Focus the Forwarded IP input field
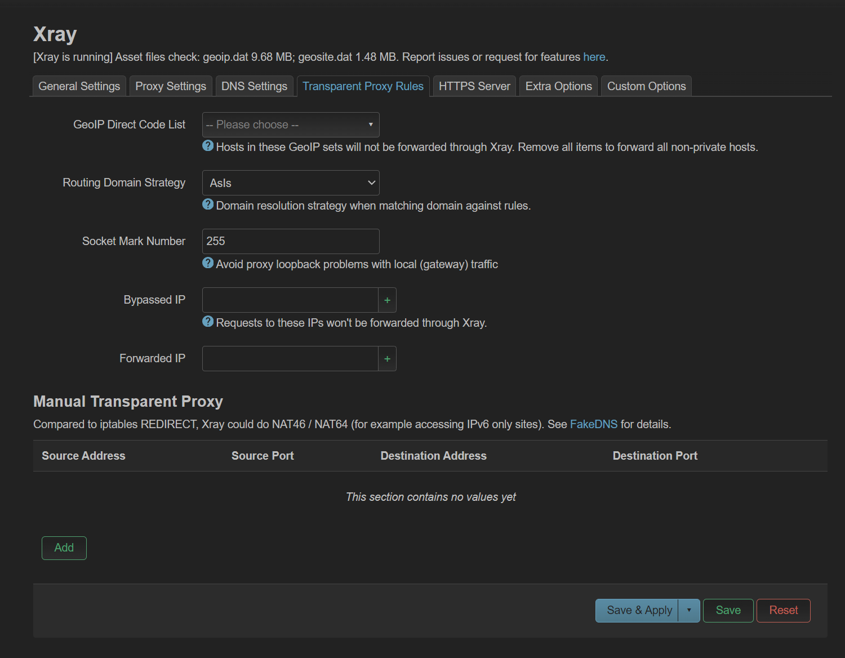The width and height of the screenshot is (845, 658). [x=290, y=359]
